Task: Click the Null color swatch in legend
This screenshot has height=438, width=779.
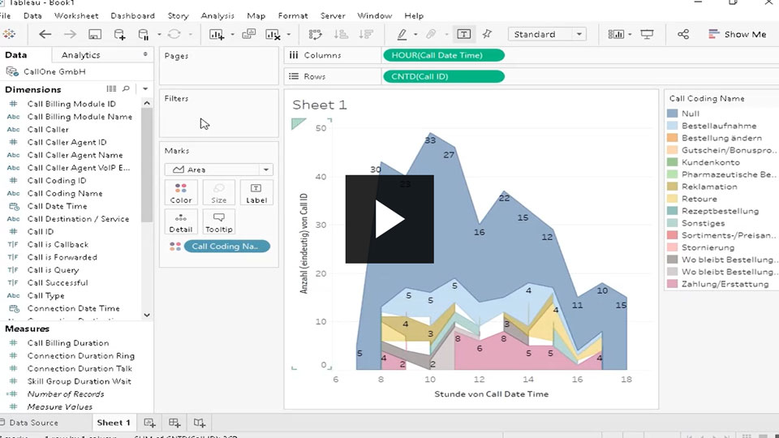Action: pyautogui.click(x=672, y=114)
